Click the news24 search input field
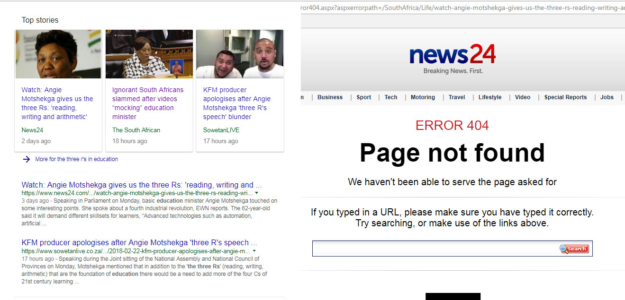Screen dimensions: 625x300 (435, 249)
